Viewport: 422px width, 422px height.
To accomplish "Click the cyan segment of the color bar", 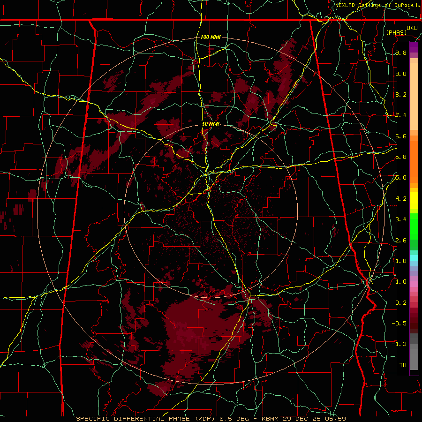I will coord(414,258).
